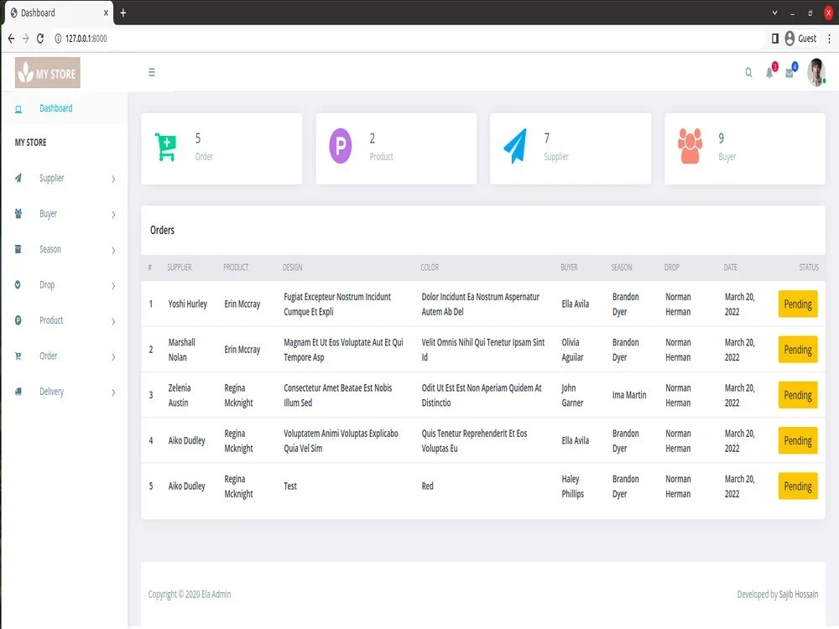Viewport: 839px width, 629px height.
Task: Open the search magnifier icon
Action: pyautogui.click(x=748, y=73)
